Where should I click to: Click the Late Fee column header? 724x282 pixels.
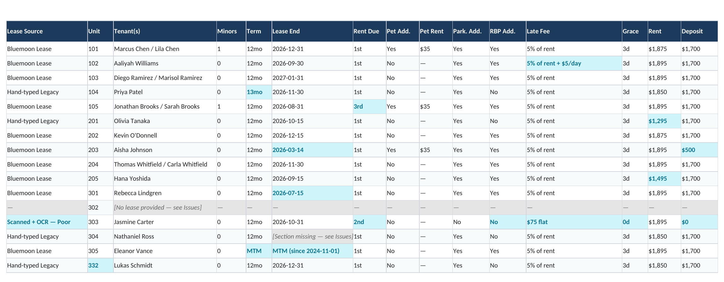click(x=574, y=31)
